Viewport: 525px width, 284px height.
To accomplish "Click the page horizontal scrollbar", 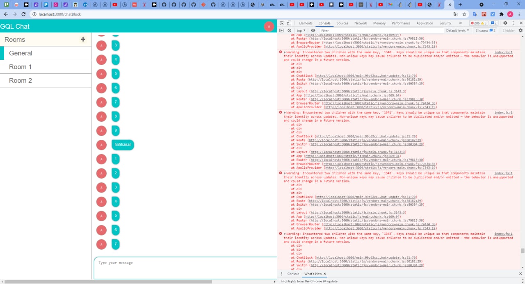I will pyautogui.click(x=108, y=282).
